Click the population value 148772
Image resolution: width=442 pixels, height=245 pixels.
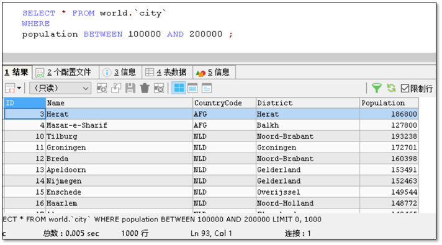(x=389, y=203)
